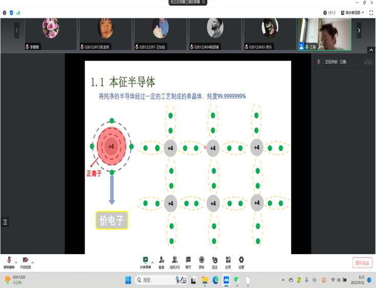The height and width of the screenshot is (288, 376).
Task: Collapse the participant video strip chevron
Action: (371, 50)
